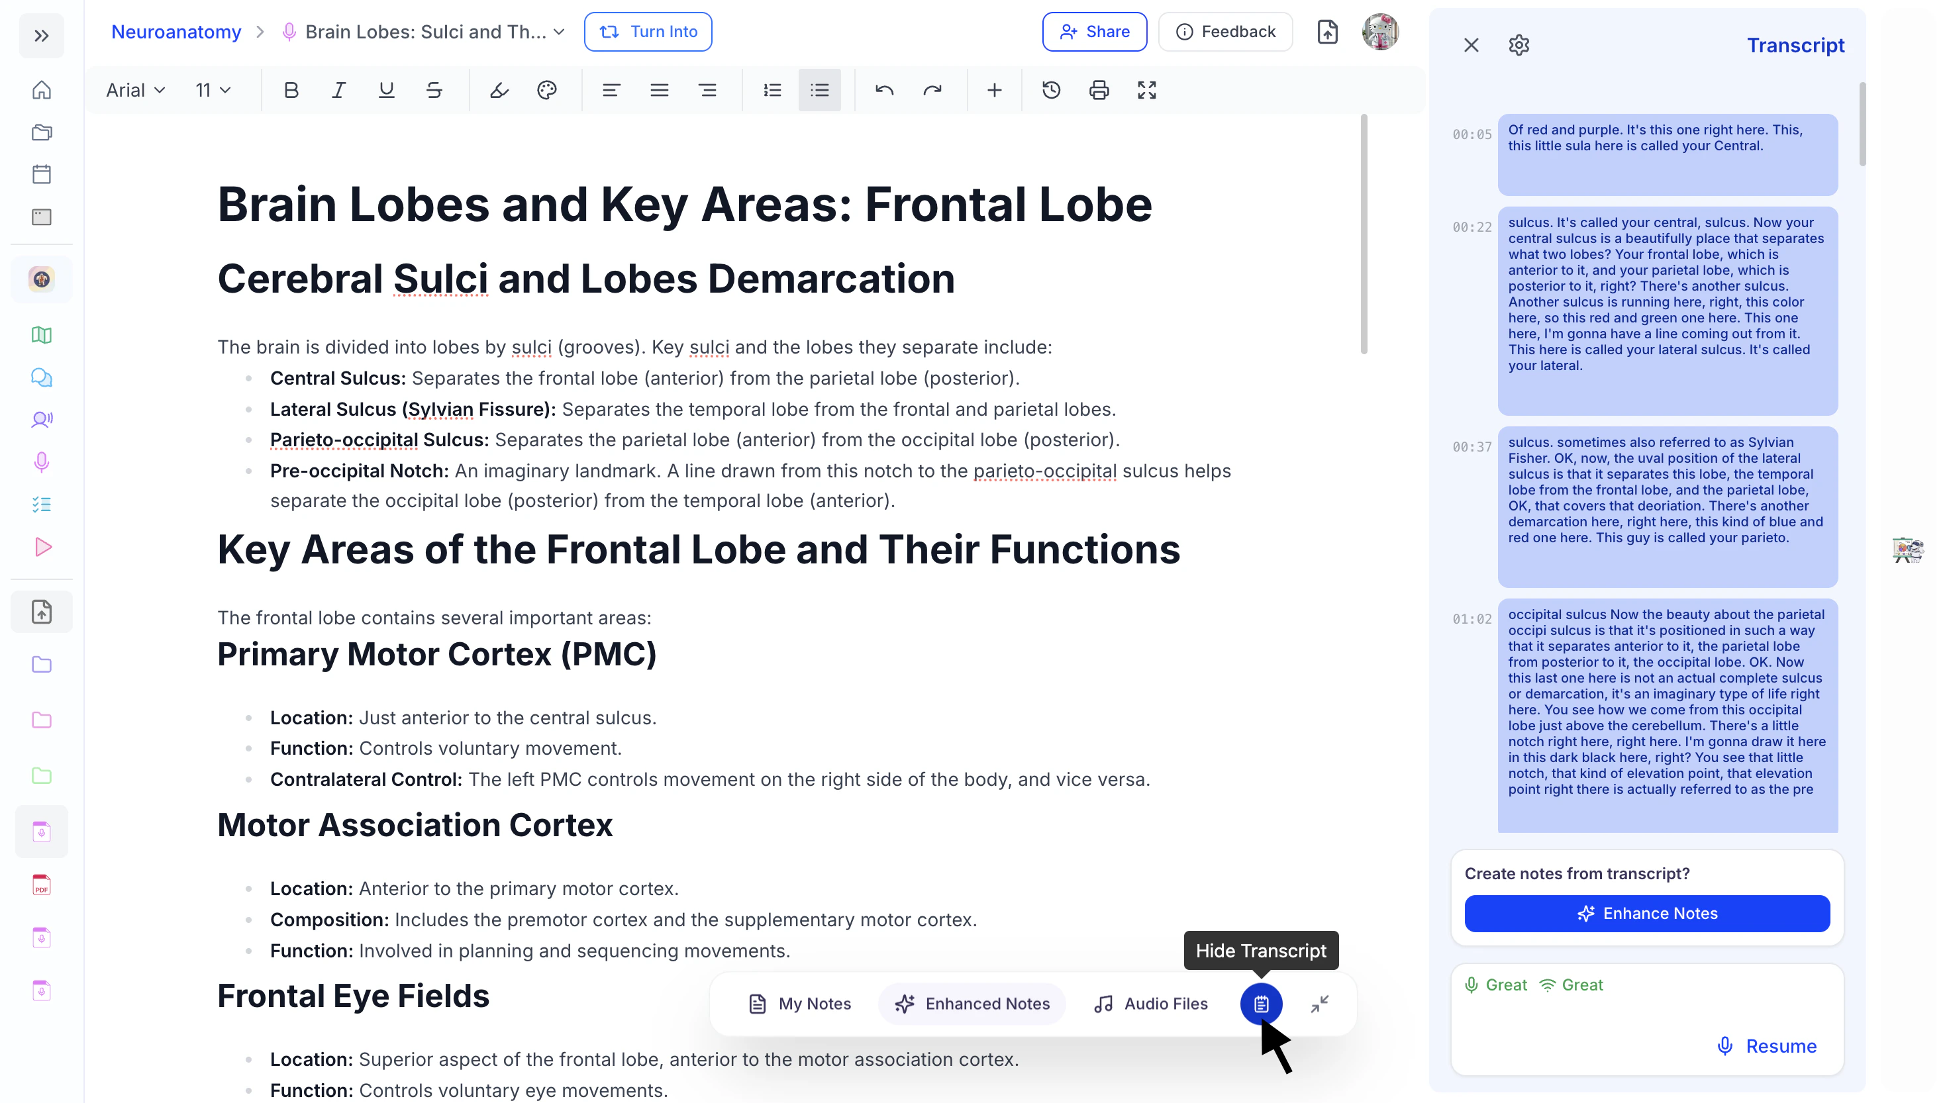
Task: Open the calendar in sidebar
Action: coord(42,174)
